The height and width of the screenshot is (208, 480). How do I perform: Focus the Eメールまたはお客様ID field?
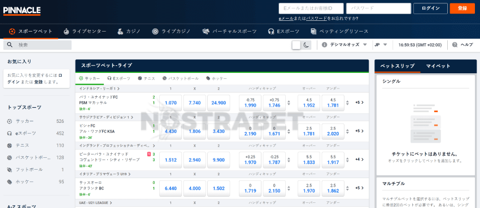point(311,8)
